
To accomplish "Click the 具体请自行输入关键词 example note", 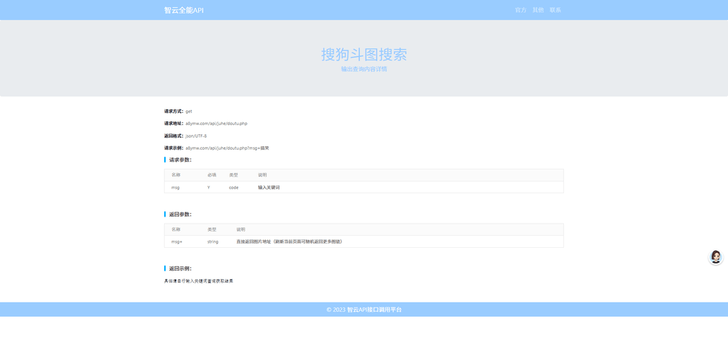I will pos(199,281).
